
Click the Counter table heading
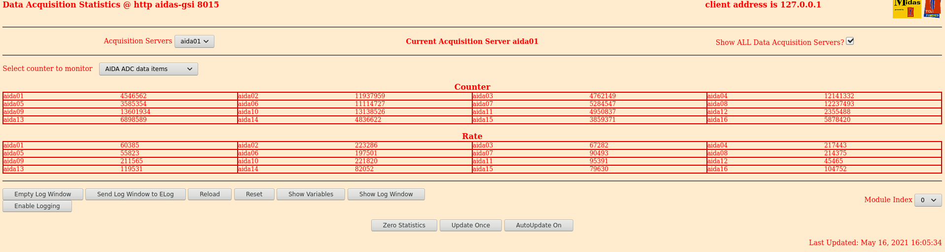coord(472,87)
